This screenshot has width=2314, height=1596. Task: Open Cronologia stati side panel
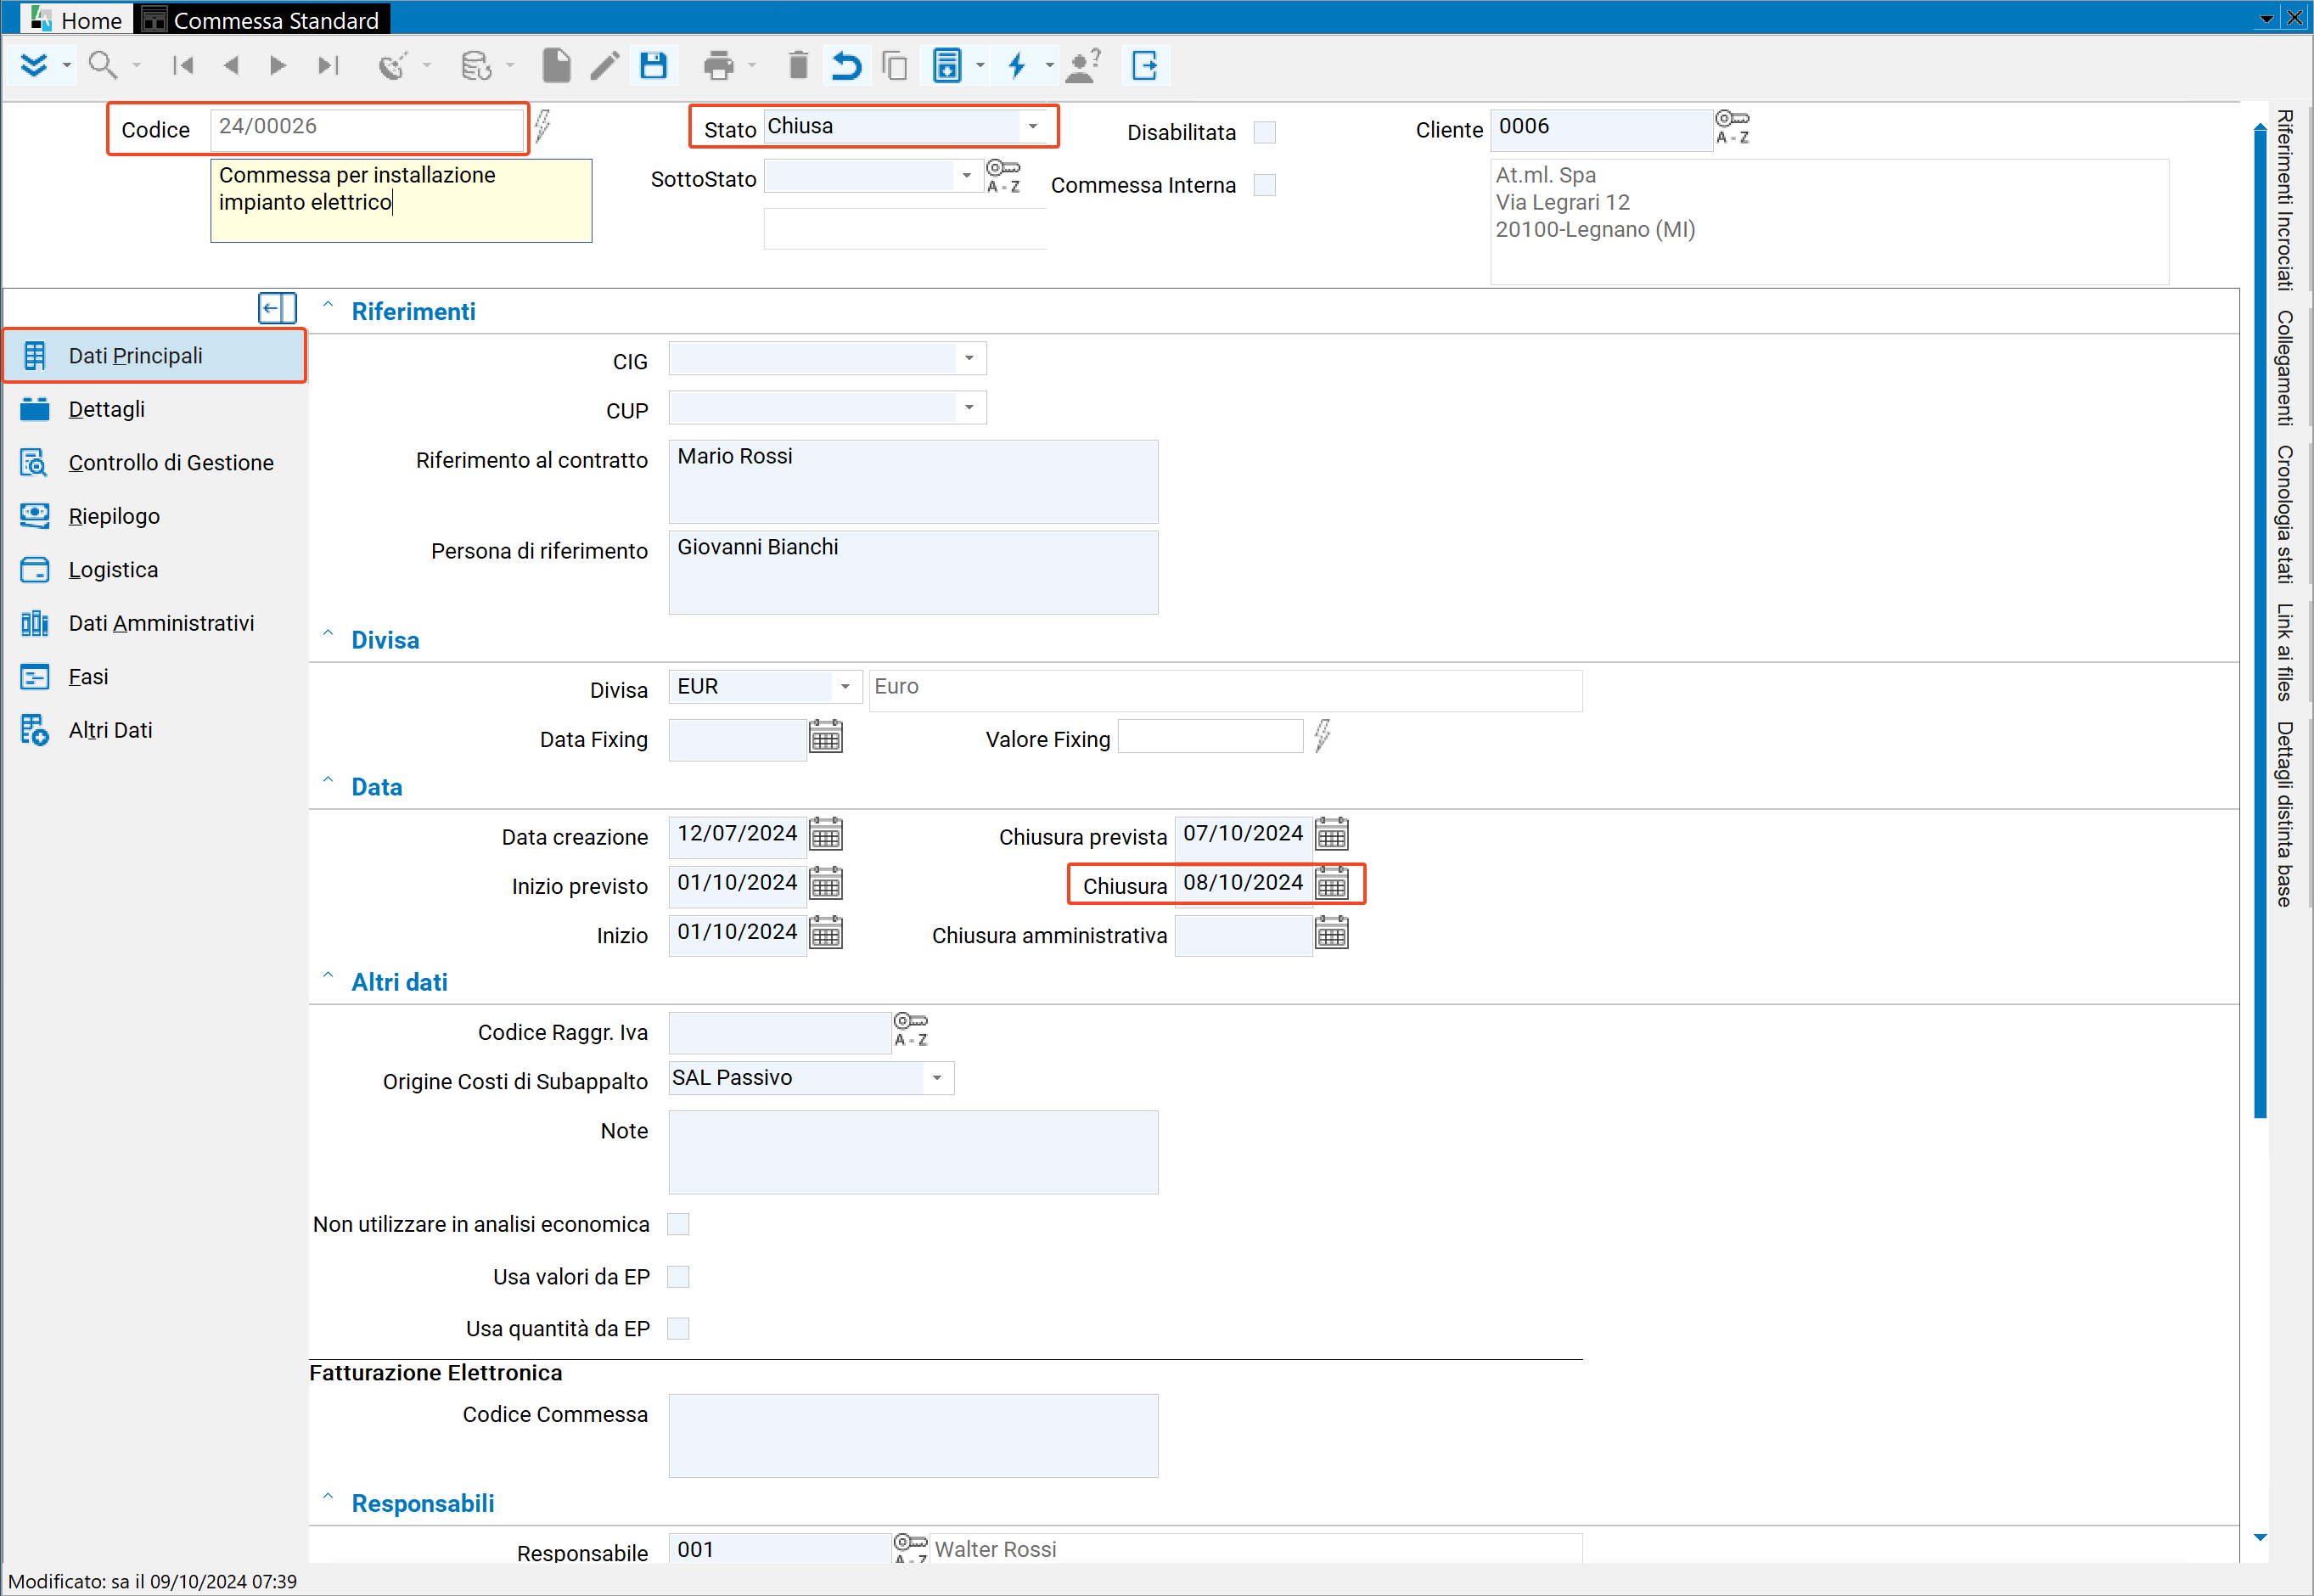pyautogui.click(x=2285, y=514)
